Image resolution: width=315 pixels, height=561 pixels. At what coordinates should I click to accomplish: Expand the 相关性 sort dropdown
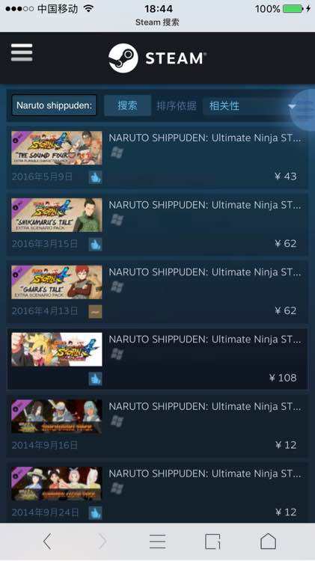click(251, 105)
